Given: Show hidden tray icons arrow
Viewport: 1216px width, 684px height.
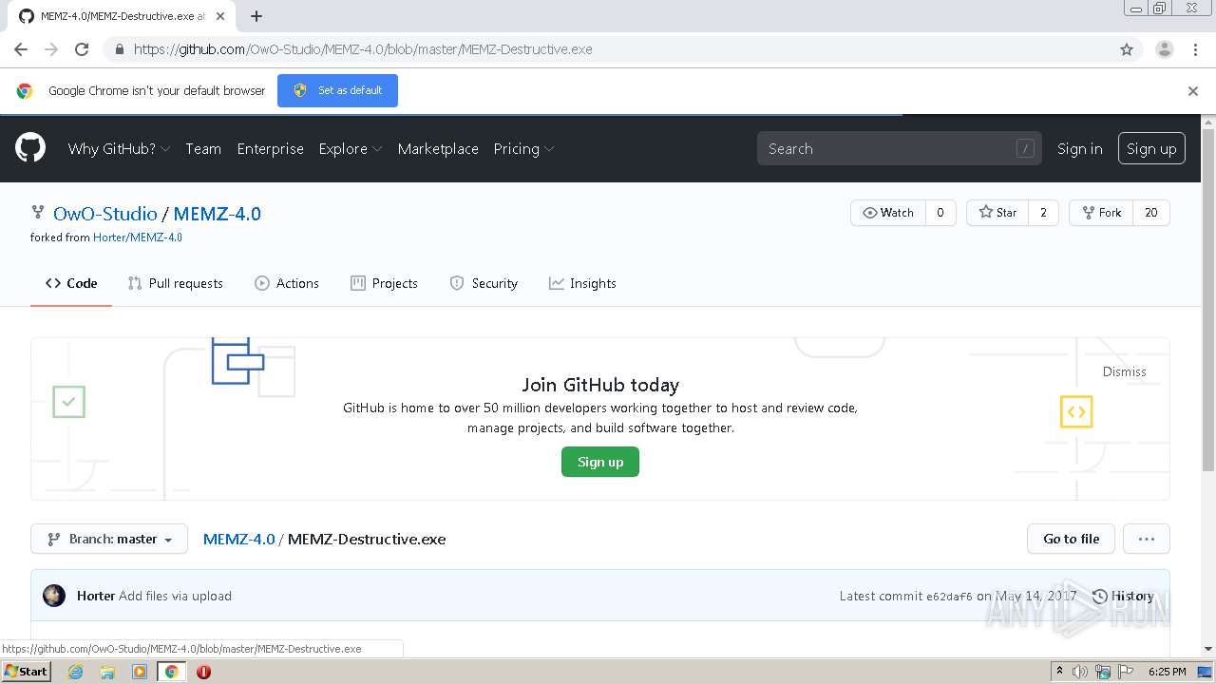Looking at the screenshot, I should pos(1059,672).
